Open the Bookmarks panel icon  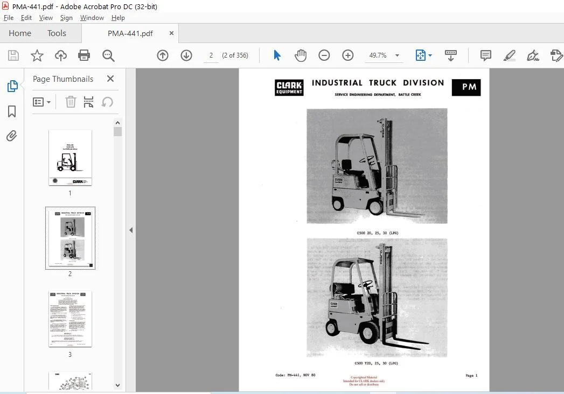(x=12, y=111)
